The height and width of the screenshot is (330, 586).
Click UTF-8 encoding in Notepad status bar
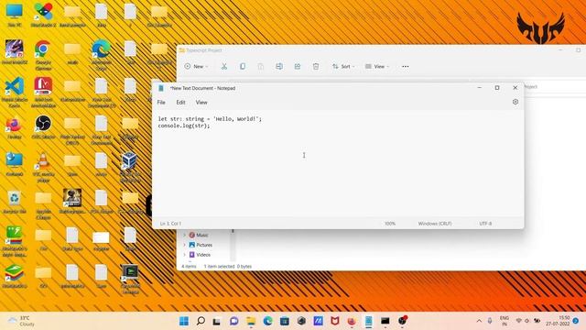485,224
